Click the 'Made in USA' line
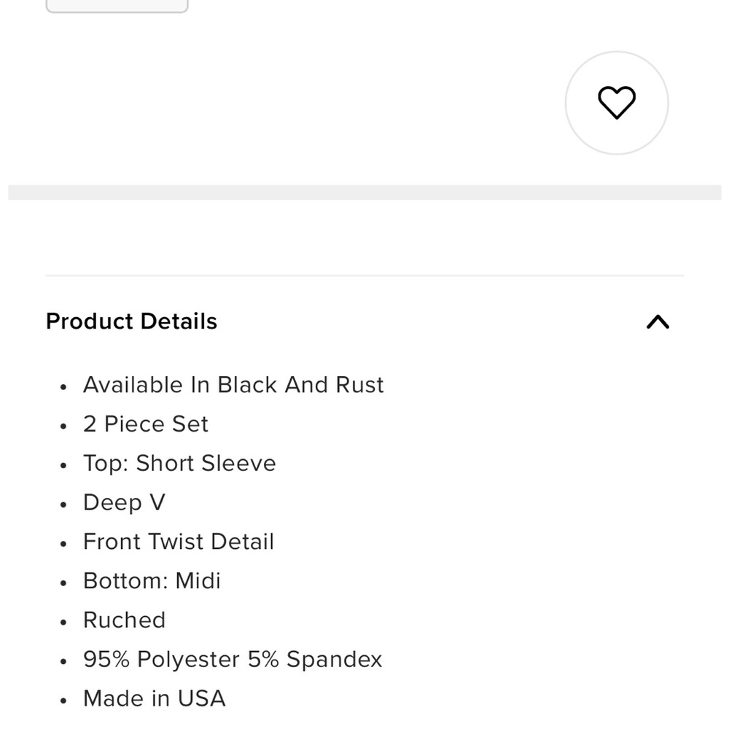729x729 pixels. coord(155,699)
